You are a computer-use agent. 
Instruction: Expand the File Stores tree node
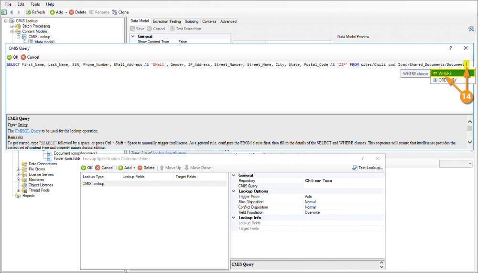click(18, 169)
